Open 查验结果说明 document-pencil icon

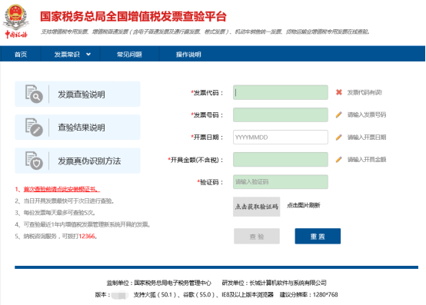[34, 127]
